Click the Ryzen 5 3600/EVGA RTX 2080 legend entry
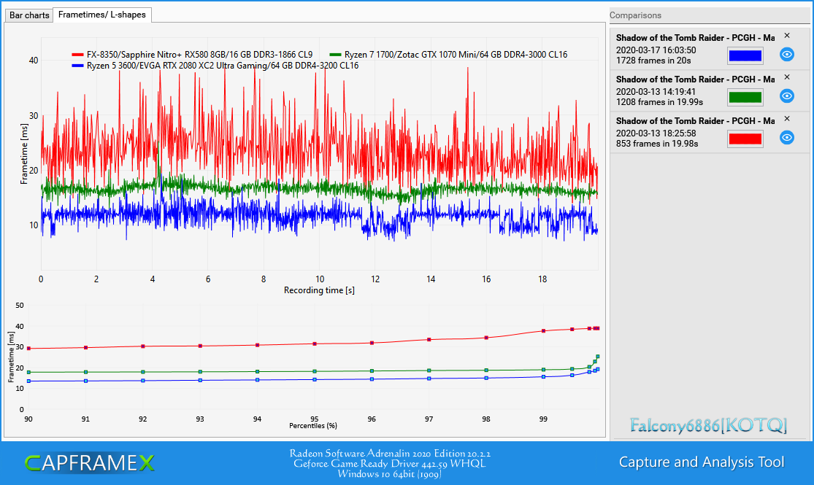 click(x=215, y=66)
